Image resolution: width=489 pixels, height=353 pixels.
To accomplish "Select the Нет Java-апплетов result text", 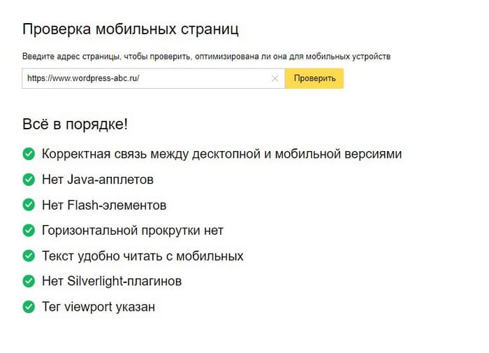I will click(98, 180).
